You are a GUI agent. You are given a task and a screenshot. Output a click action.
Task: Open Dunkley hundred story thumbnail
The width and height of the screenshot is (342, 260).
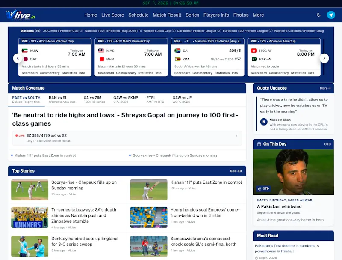pos(29,246)
